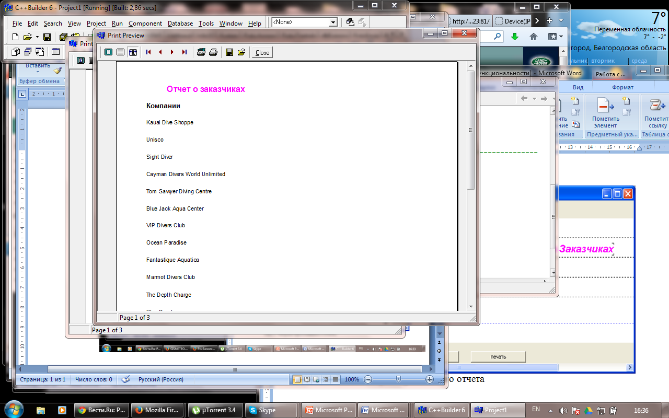Image resolution: width=669 pixels, height=418 pixels.
Task: Select Zoom to width icon in Print Preview
Action: coord(133,52)
